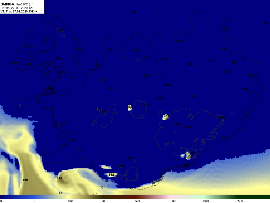The width and height of the screenshot is (270, 203).
Task: Select the -918 value in the Westfjords
Action: pos(43,51)
